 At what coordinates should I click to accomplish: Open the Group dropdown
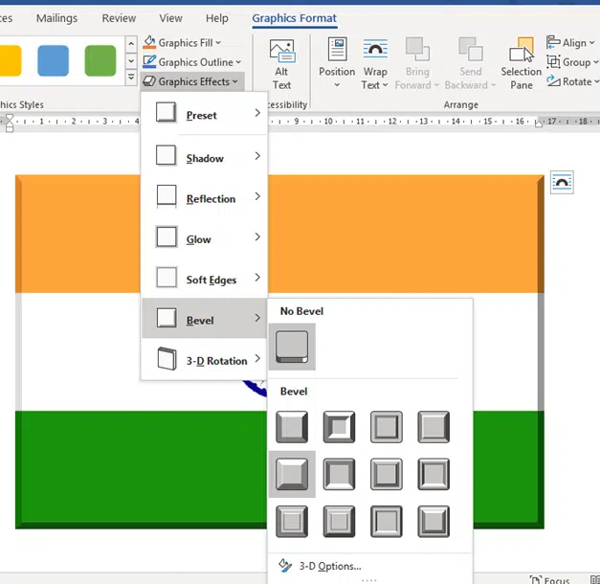[572, 62]
